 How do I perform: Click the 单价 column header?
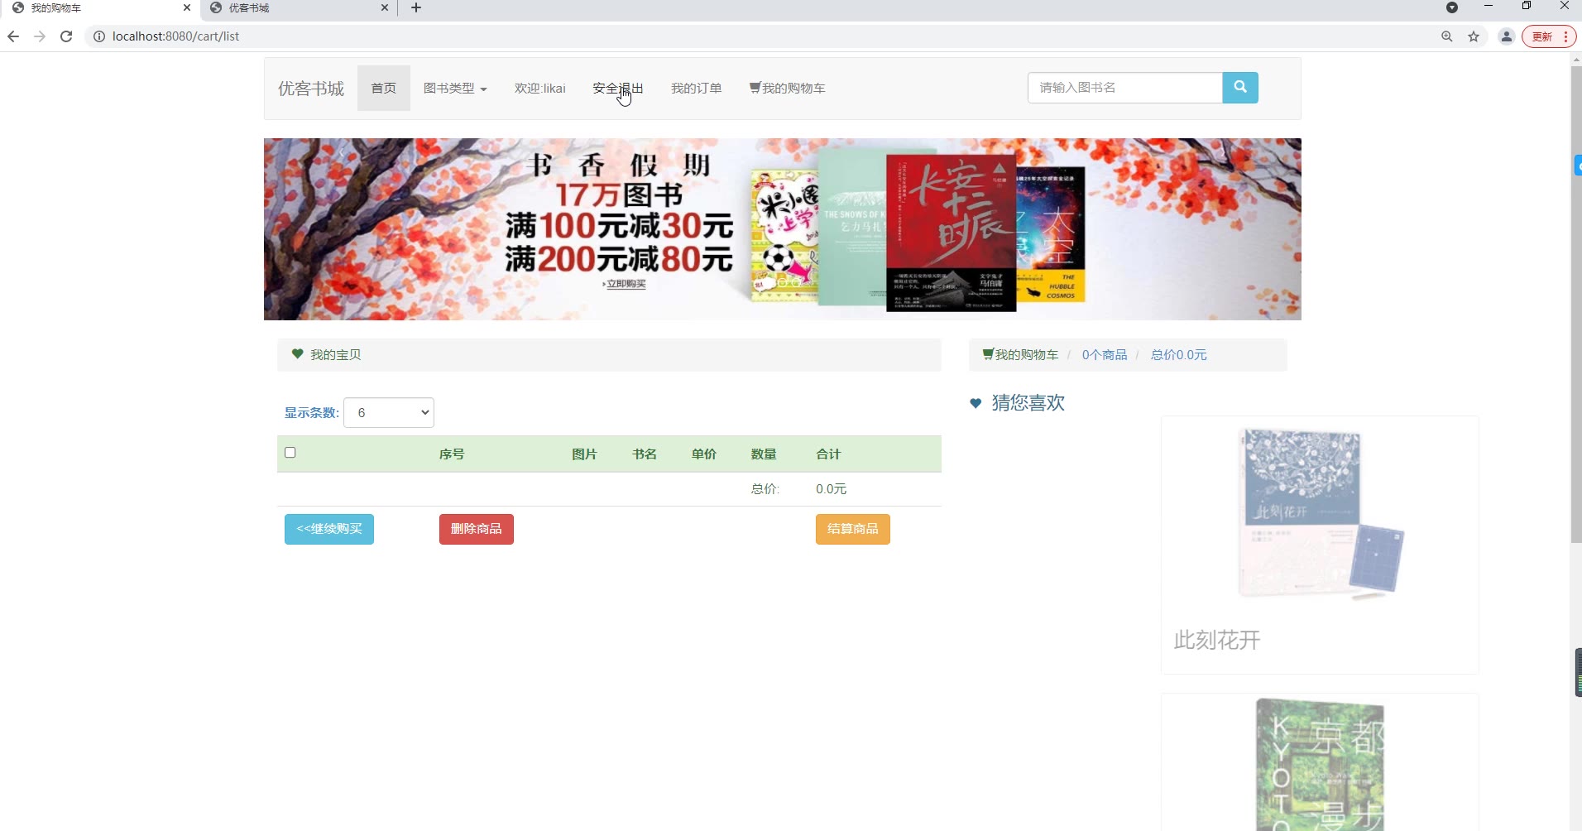(x=704, y=454)
